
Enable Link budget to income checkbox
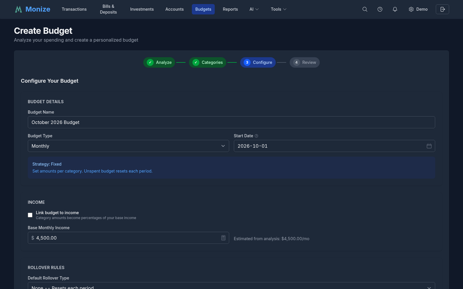point(30,215)
